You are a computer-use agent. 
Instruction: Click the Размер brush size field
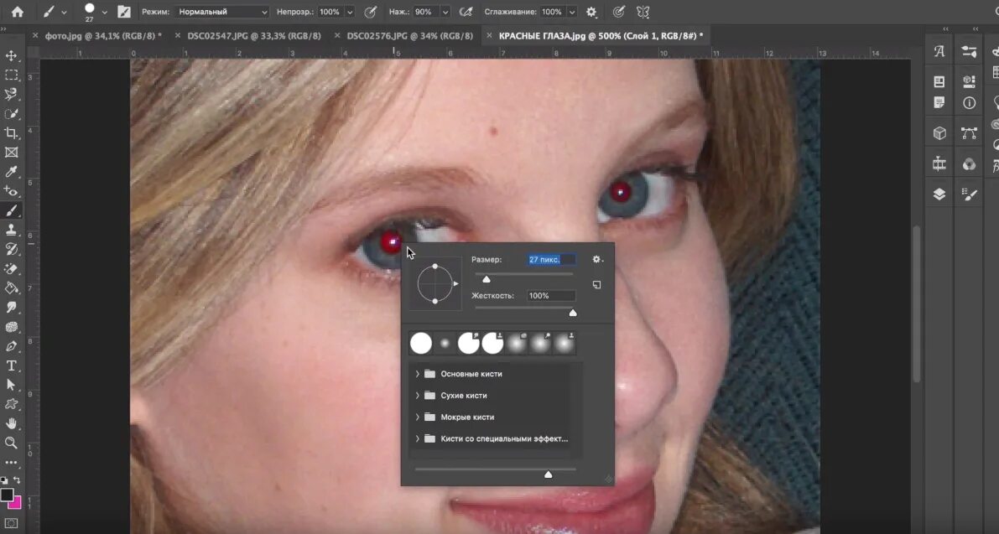tap(552, 259)
